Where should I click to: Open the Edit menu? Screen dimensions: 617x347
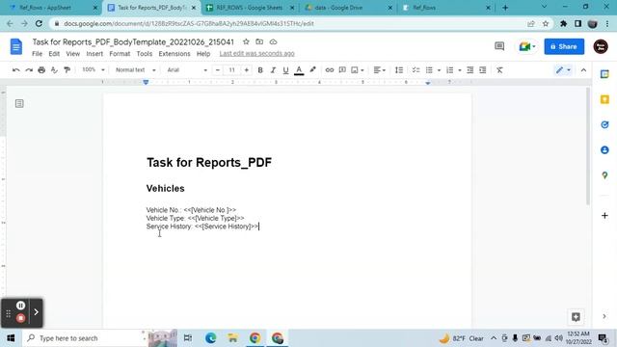(x=54, y=54)
